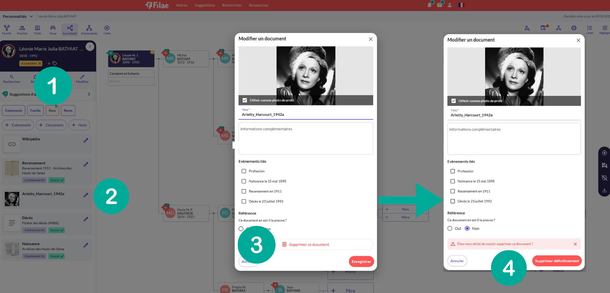Click the Arletty_Harcourt_1942a photo thumbnail
Image resolution: width=610 pixels, height=293 pixels.
click(12, 199)
